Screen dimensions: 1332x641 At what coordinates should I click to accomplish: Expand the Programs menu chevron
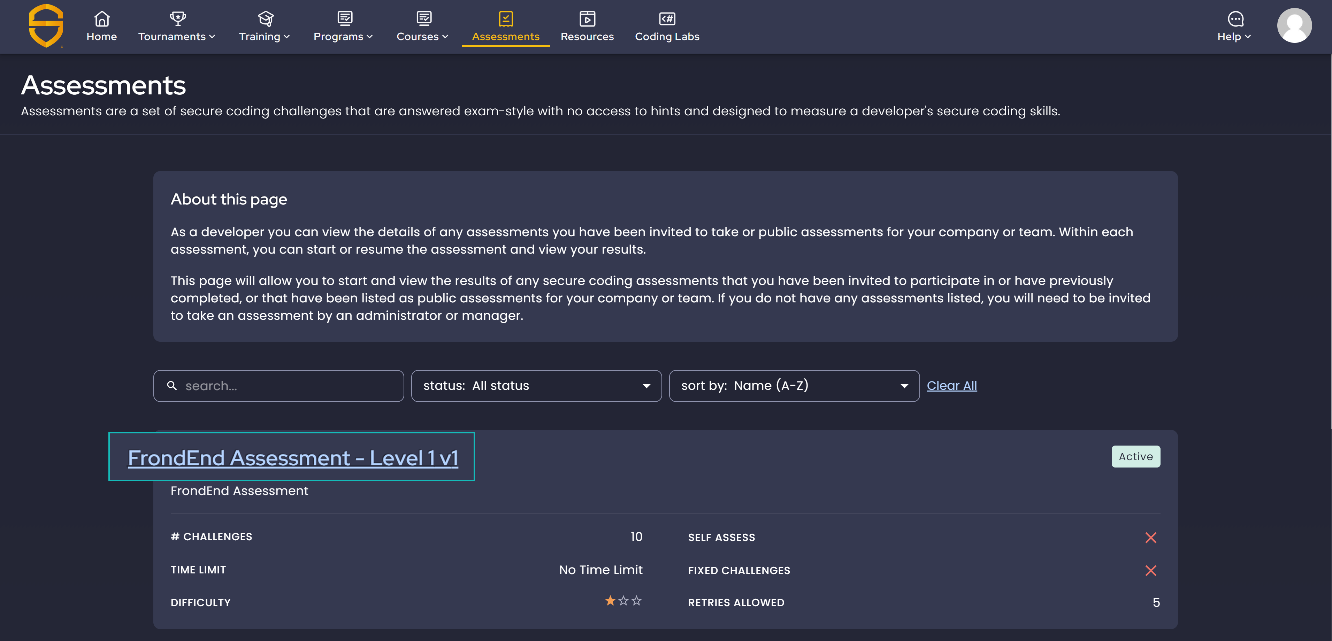pos(370,37)
